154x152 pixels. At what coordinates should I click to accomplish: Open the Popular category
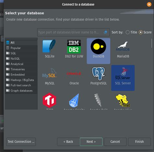(x=21, y=48)
